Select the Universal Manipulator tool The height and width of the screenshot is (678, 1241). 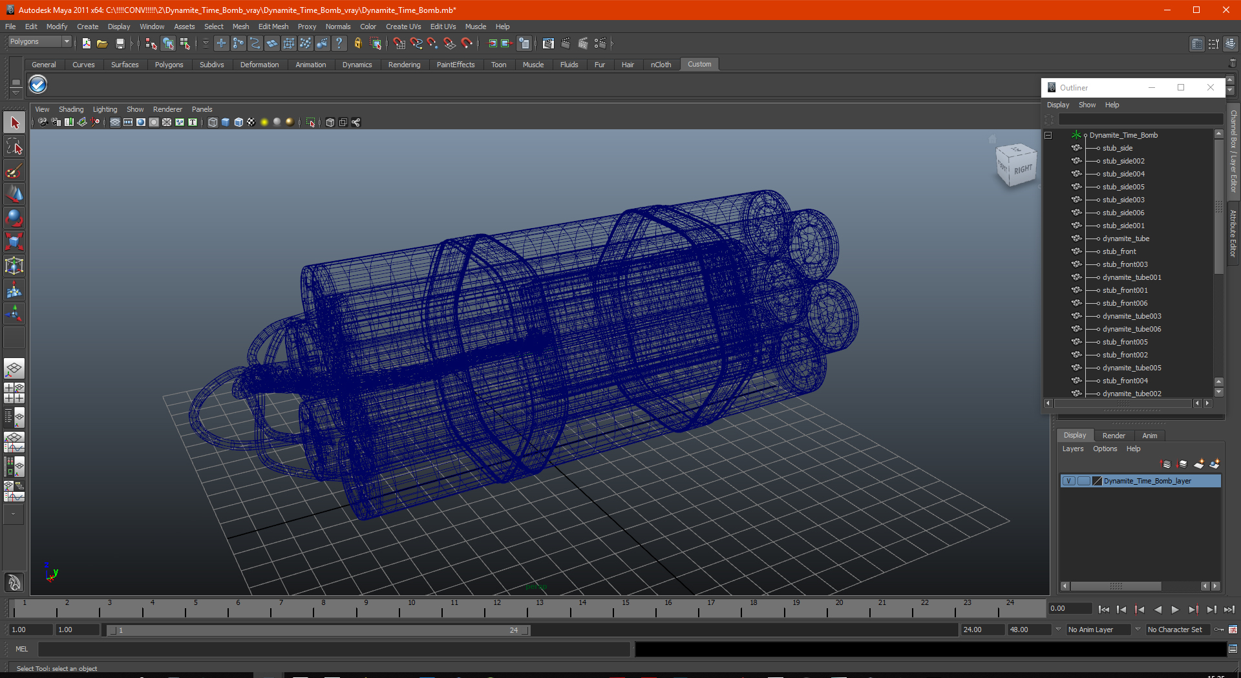[14, 266]
